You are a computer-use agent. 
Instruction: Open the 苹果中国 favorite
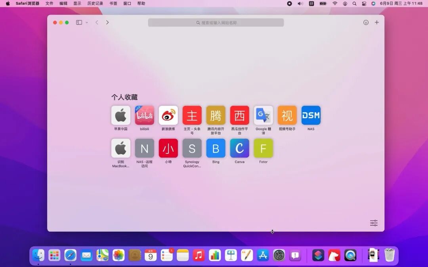pyautogui.click(x=120, y=115)
